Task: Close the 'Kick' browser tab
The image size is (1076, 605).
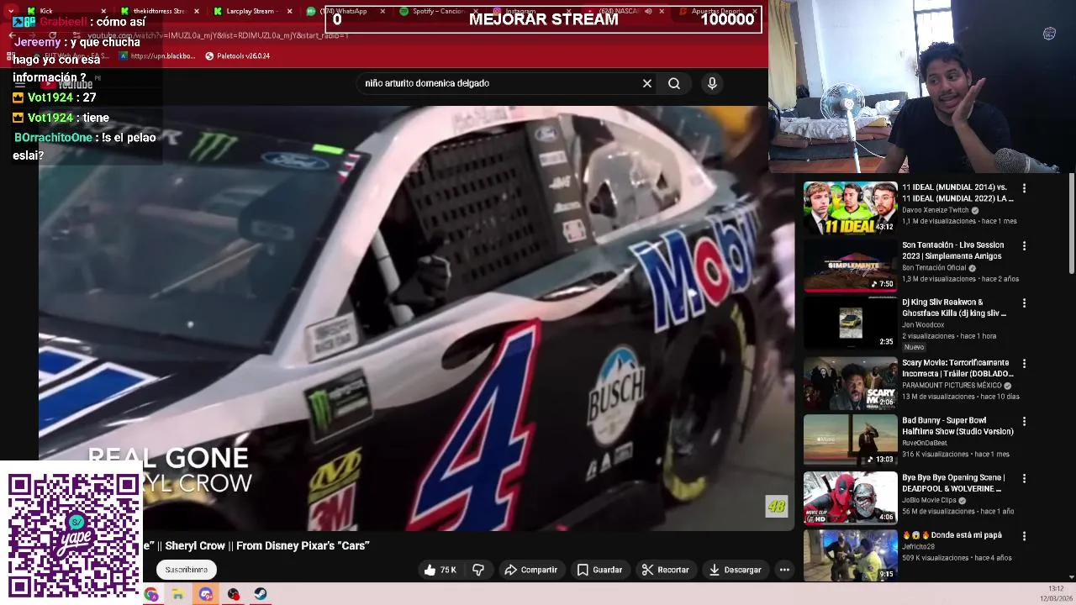Action: tap(103, 11)
